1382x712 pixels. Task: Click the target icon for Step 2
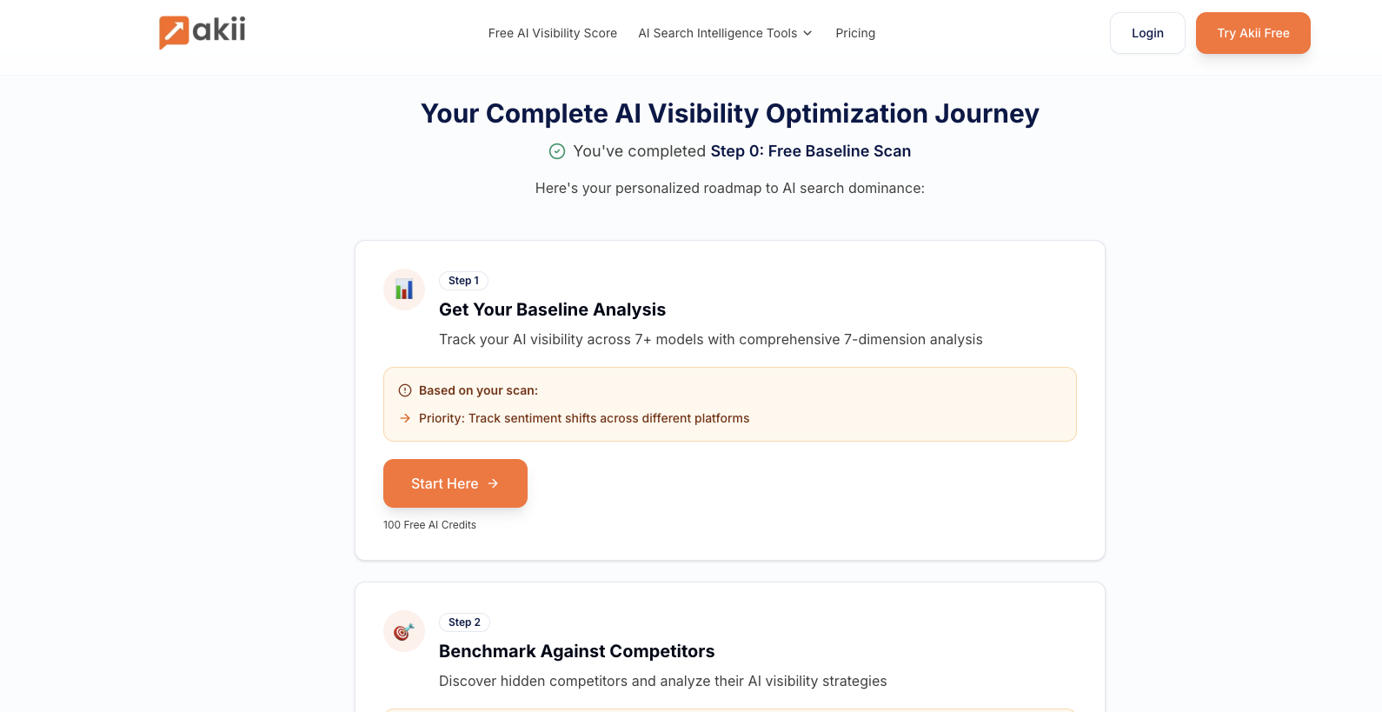[404, 631]
